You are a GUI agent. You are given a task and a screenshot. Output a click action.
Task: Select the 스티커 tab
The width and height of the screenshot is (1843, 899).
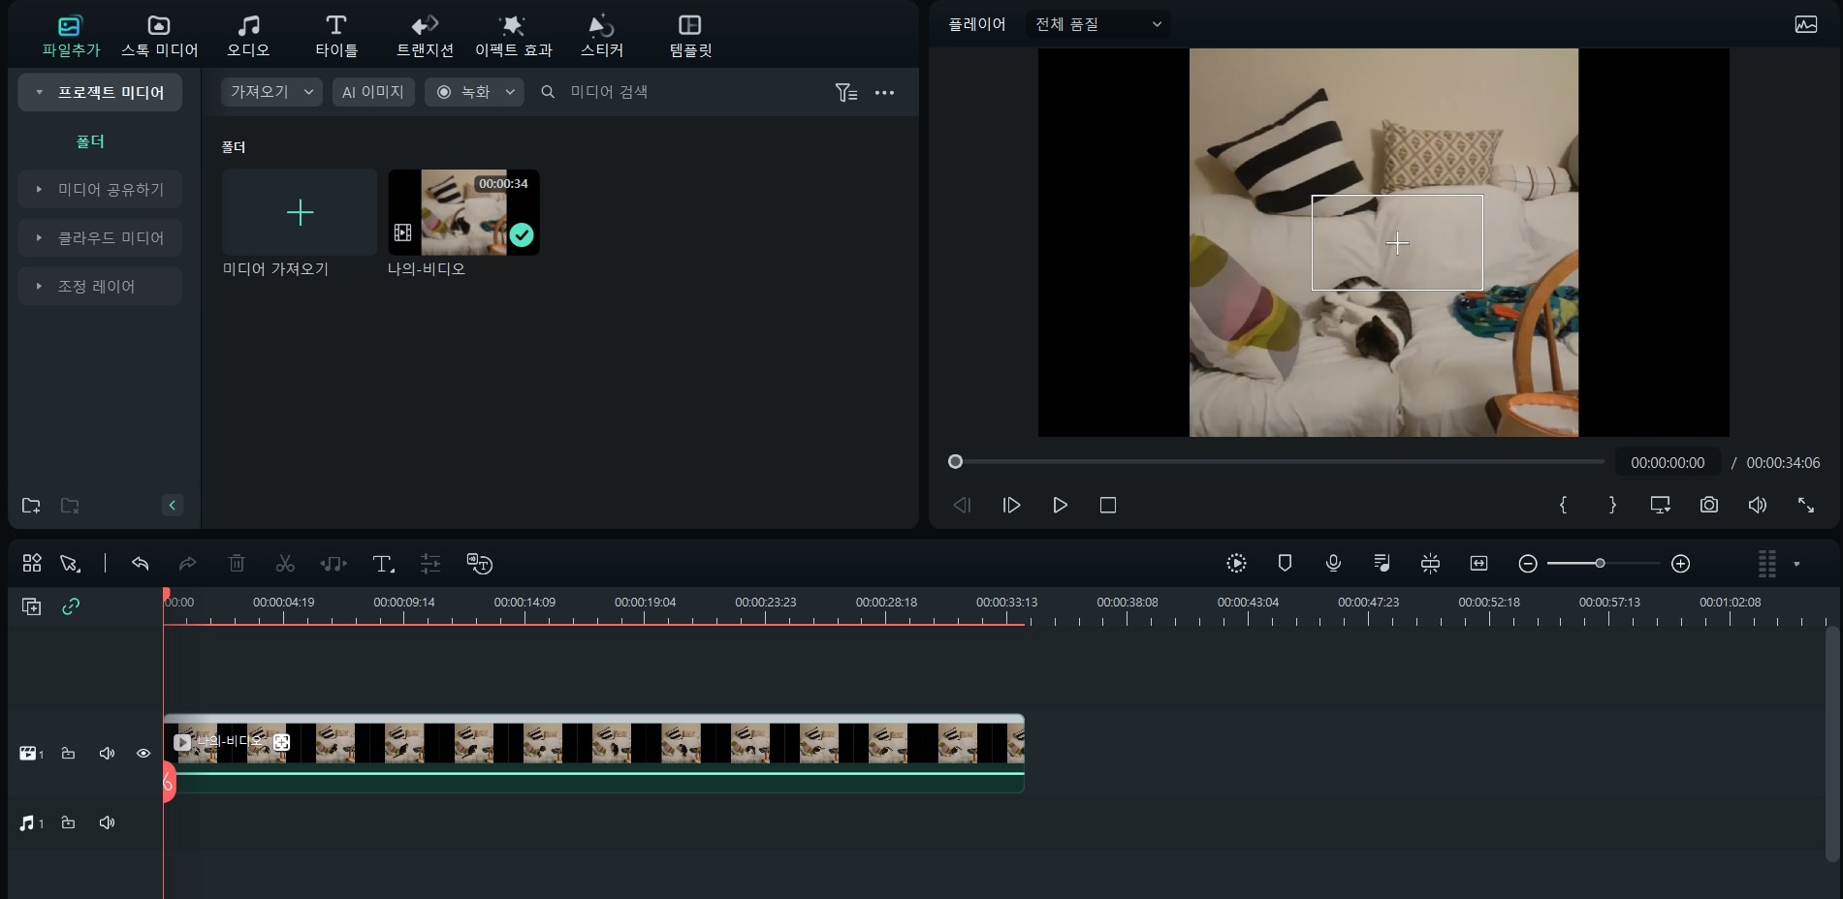[x=601, y=37]
